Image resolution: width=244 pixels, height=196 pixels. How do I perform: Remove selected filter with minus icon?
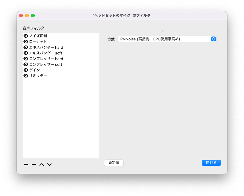[x=34, y=165]
